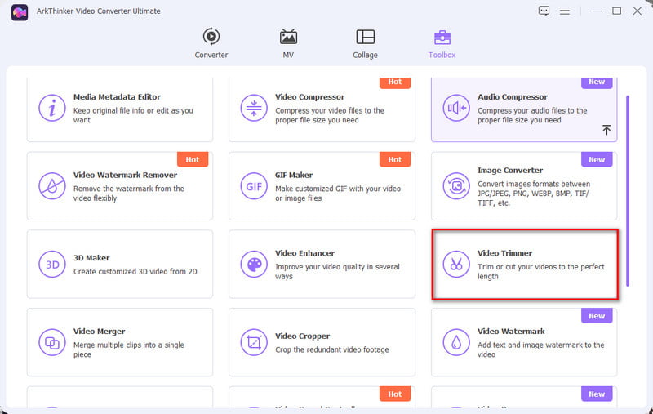Open the Video Trimmer title

pos(504,253)
